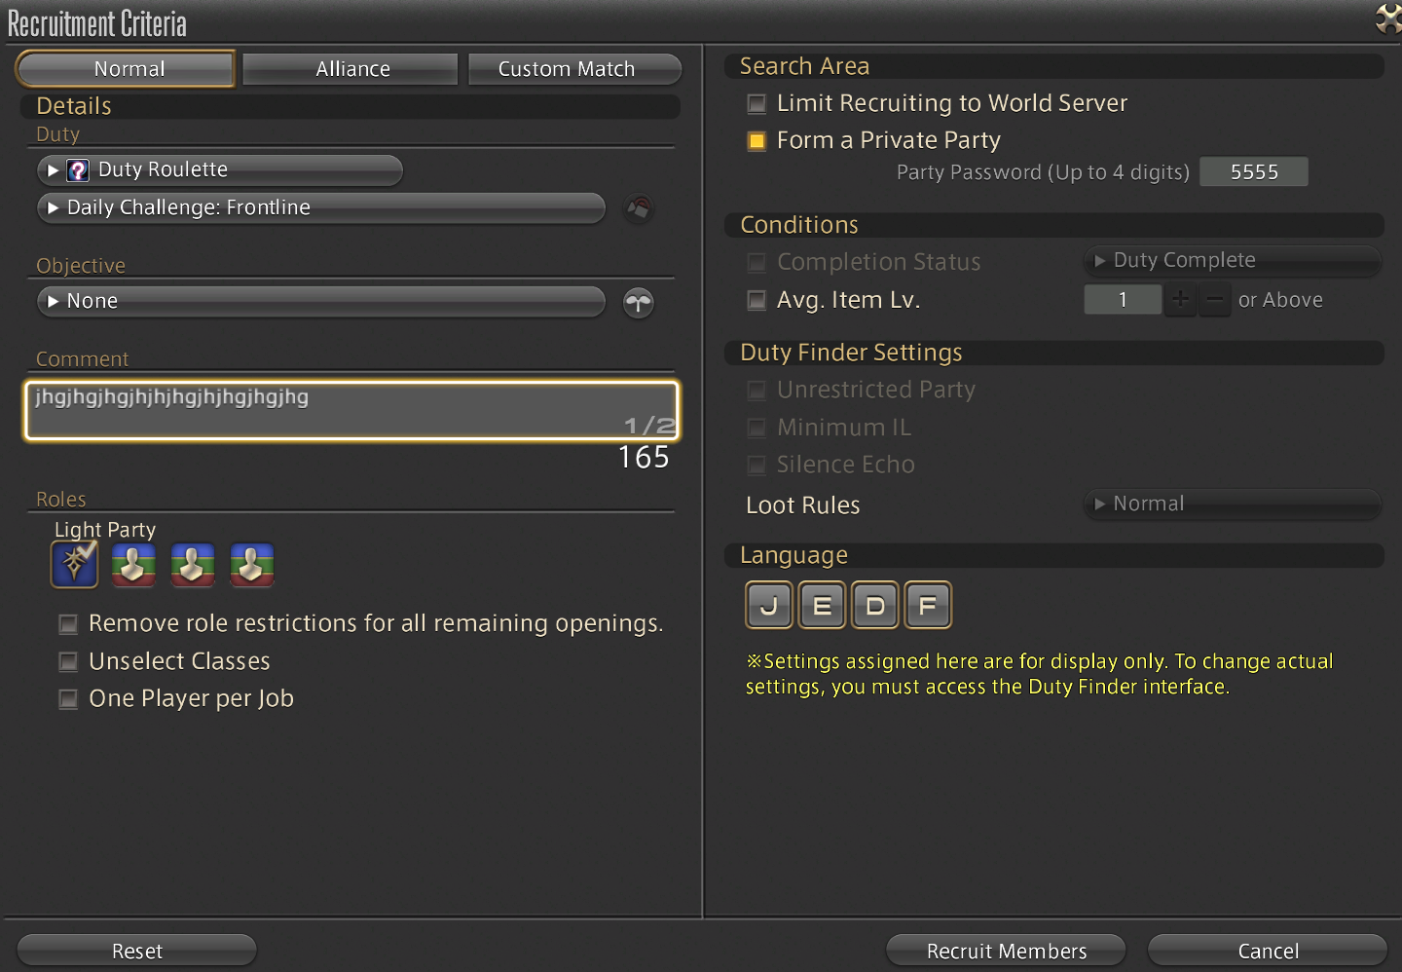Click the Avg. Item Lv. value field
The width and height of the screenshot is (1402, 972).
click(1123, 300)
